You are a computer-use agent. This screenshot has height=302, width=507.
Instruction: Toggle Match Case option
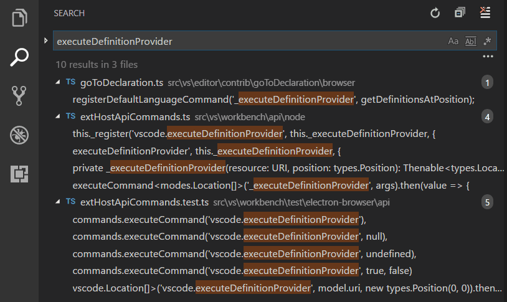click(x=453, y=42)
